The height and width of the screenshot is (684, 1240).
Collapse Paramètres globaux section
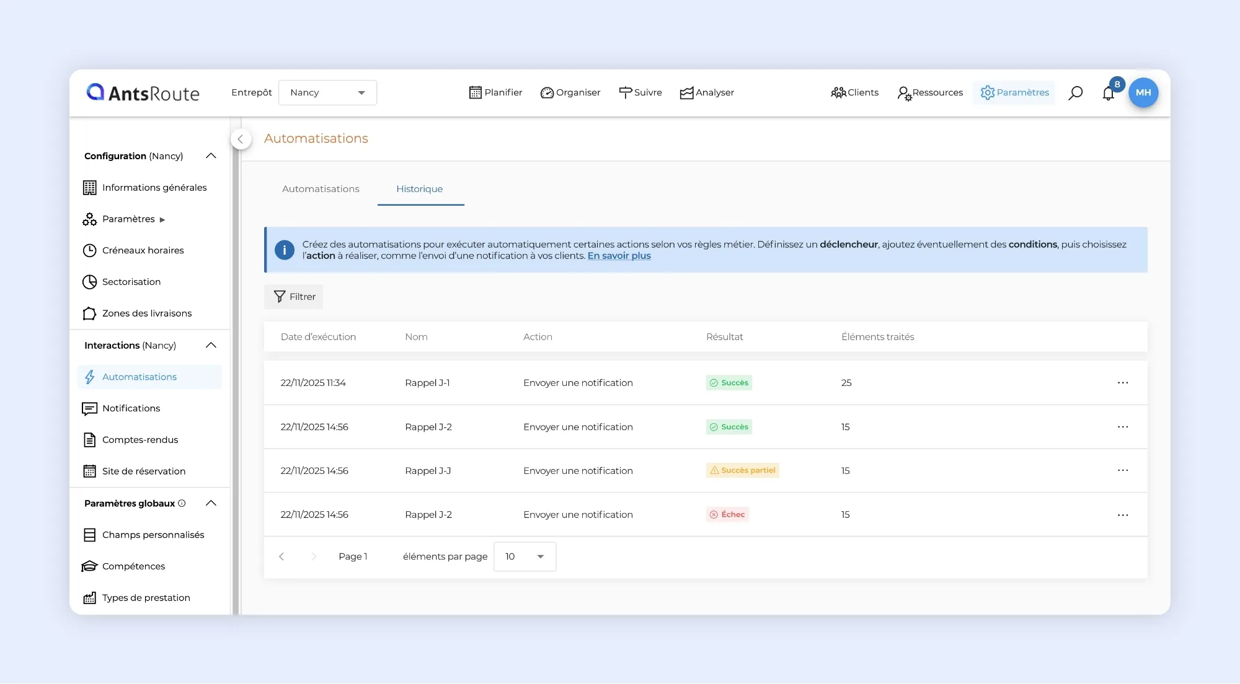click(211, 503)
